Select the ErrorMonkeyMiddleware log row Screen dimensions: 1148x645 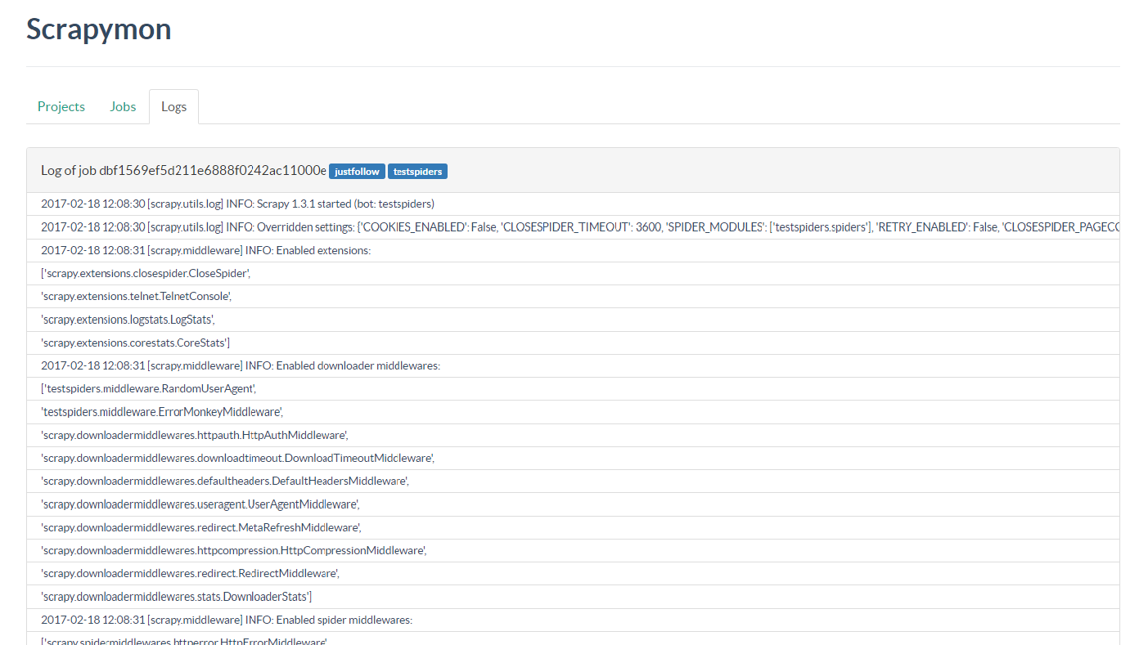coord(573,412)
